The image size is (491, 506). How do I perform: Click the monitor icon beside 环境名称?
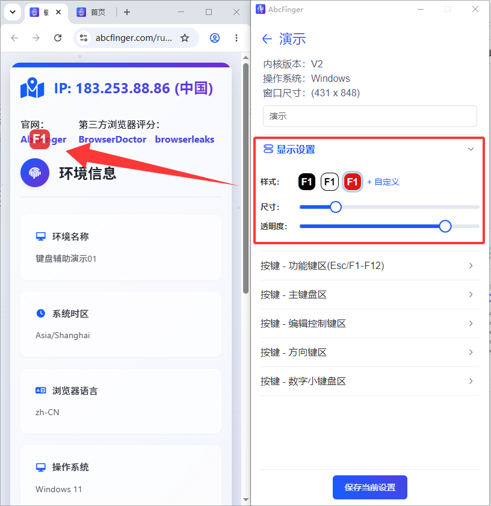[41, 236]
